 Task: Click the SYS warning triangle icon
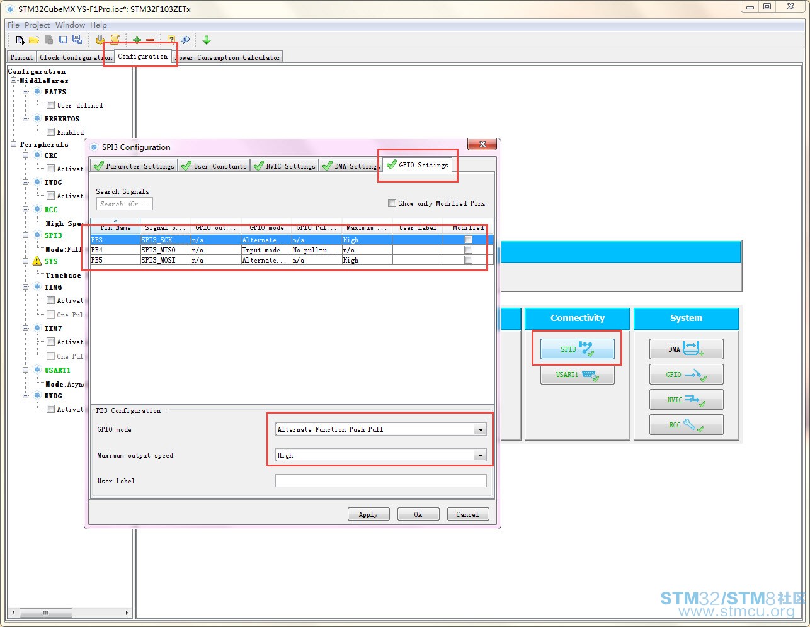point(37,261)
